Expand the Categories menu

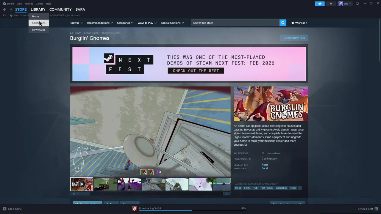click(125, 23)
